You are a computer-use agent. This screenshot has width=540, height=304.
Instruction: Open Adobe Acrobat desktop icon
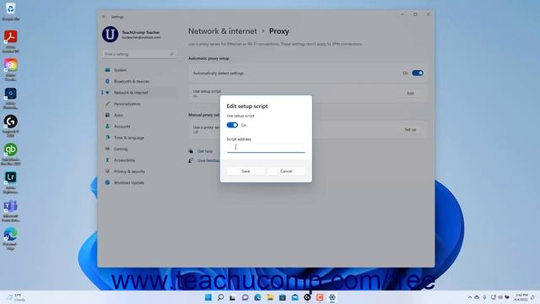pyautogui.click(x=11, y=41)
